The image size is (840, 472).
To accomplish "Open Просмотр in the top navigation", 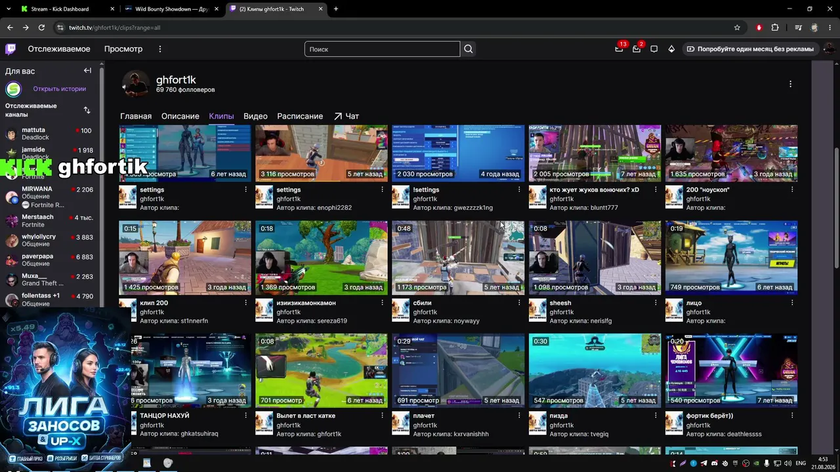I will coord(123,49).
